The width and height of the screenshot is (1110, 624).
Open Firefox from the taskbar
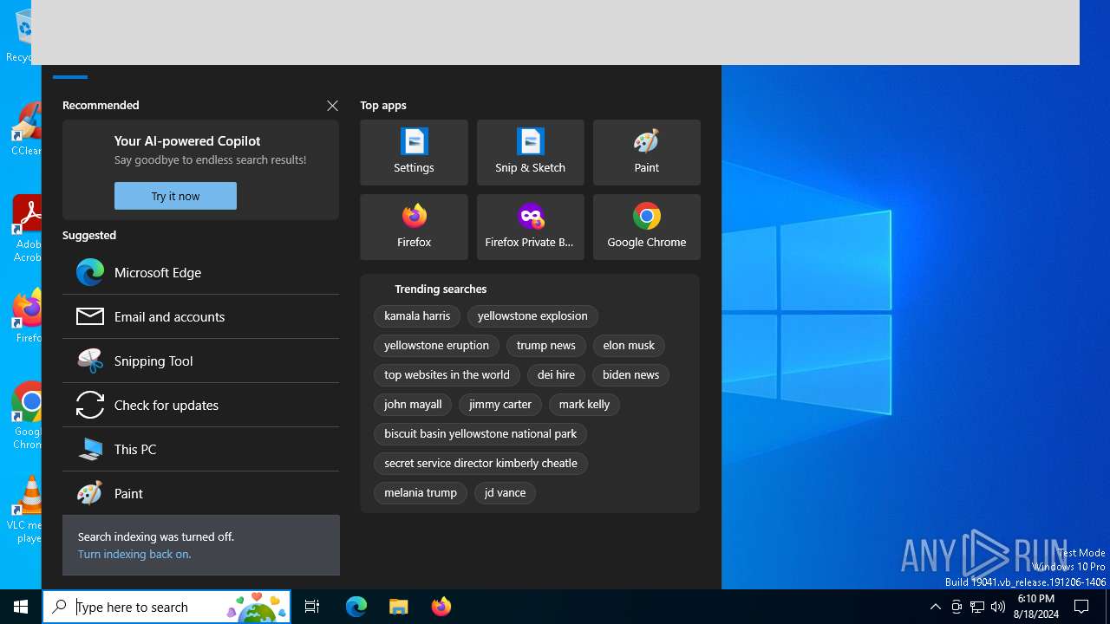pyautogui.click(x=441, y=607)
